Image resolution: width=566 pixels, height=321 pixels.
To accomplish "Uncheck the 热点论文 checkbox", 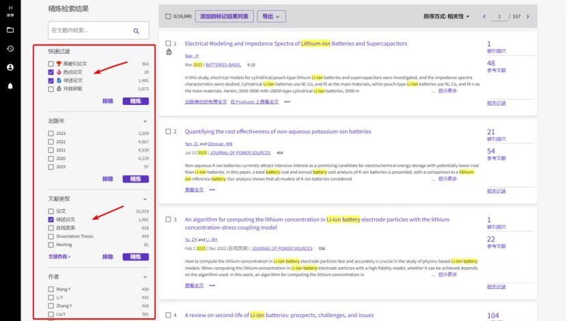I will (51, 72).
